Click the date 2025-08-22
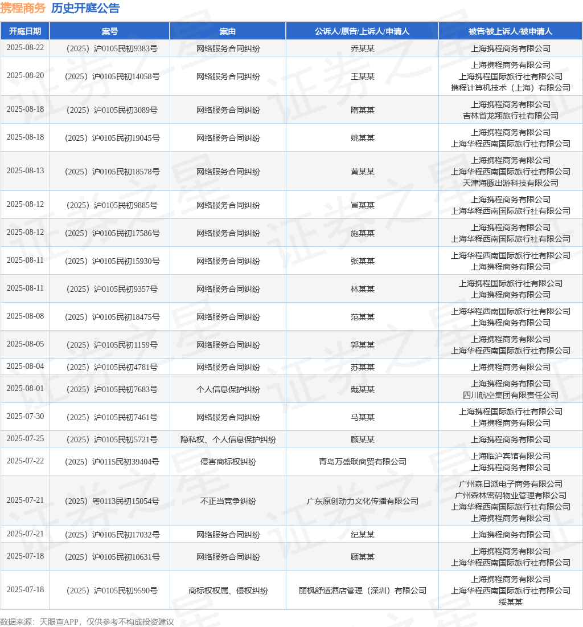The height and width of the screenshot is (627, 583). (x=25, y=47)
